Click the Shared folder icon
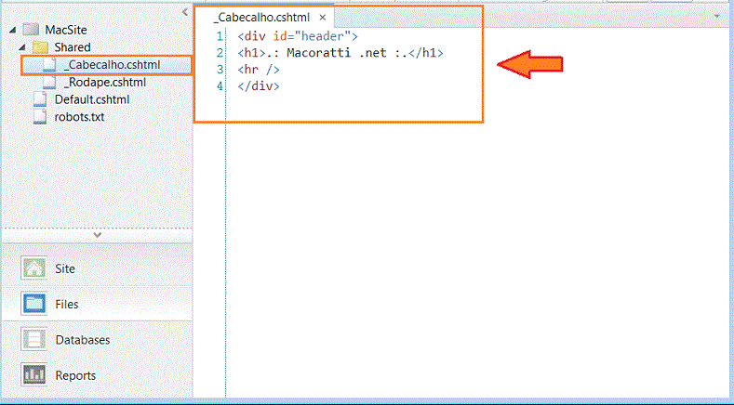Viewport: 734px width, 405px height. [40, 47]
